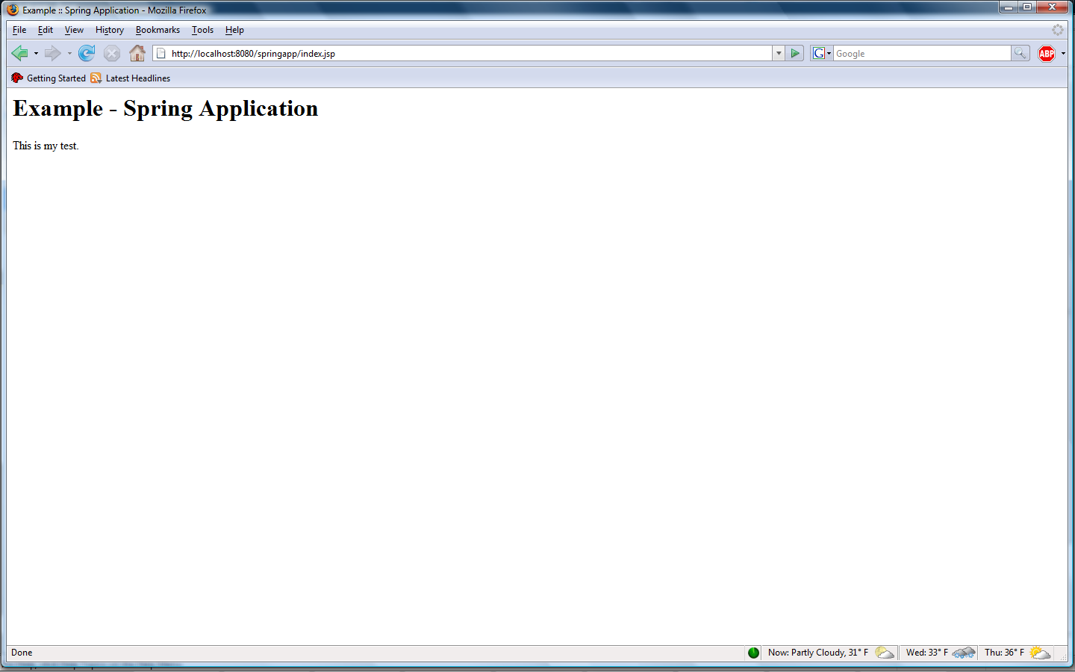
Task: Click the green Go arrow button
Action: pos(795,53)
